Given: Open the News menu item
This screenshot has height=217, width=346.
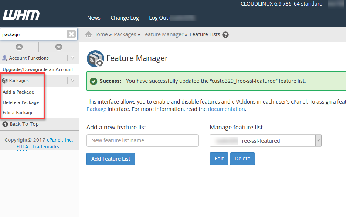Looking at the screenshot, I should [x=94, y=18].
